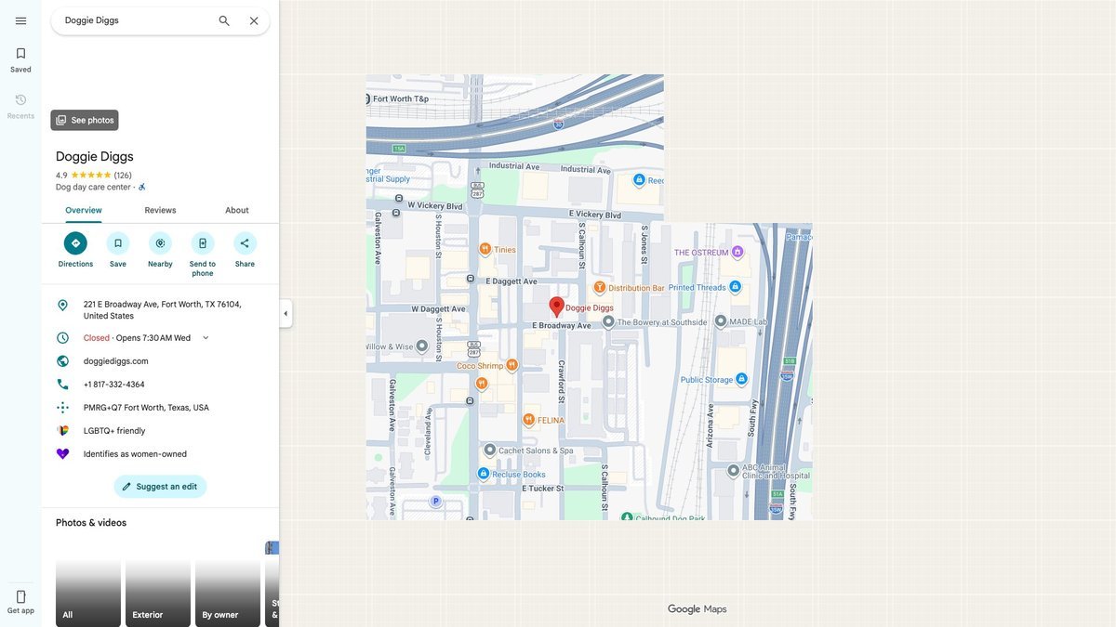Open the hamburger main menu
This screenshot has width=1116, height=627.
20,20
